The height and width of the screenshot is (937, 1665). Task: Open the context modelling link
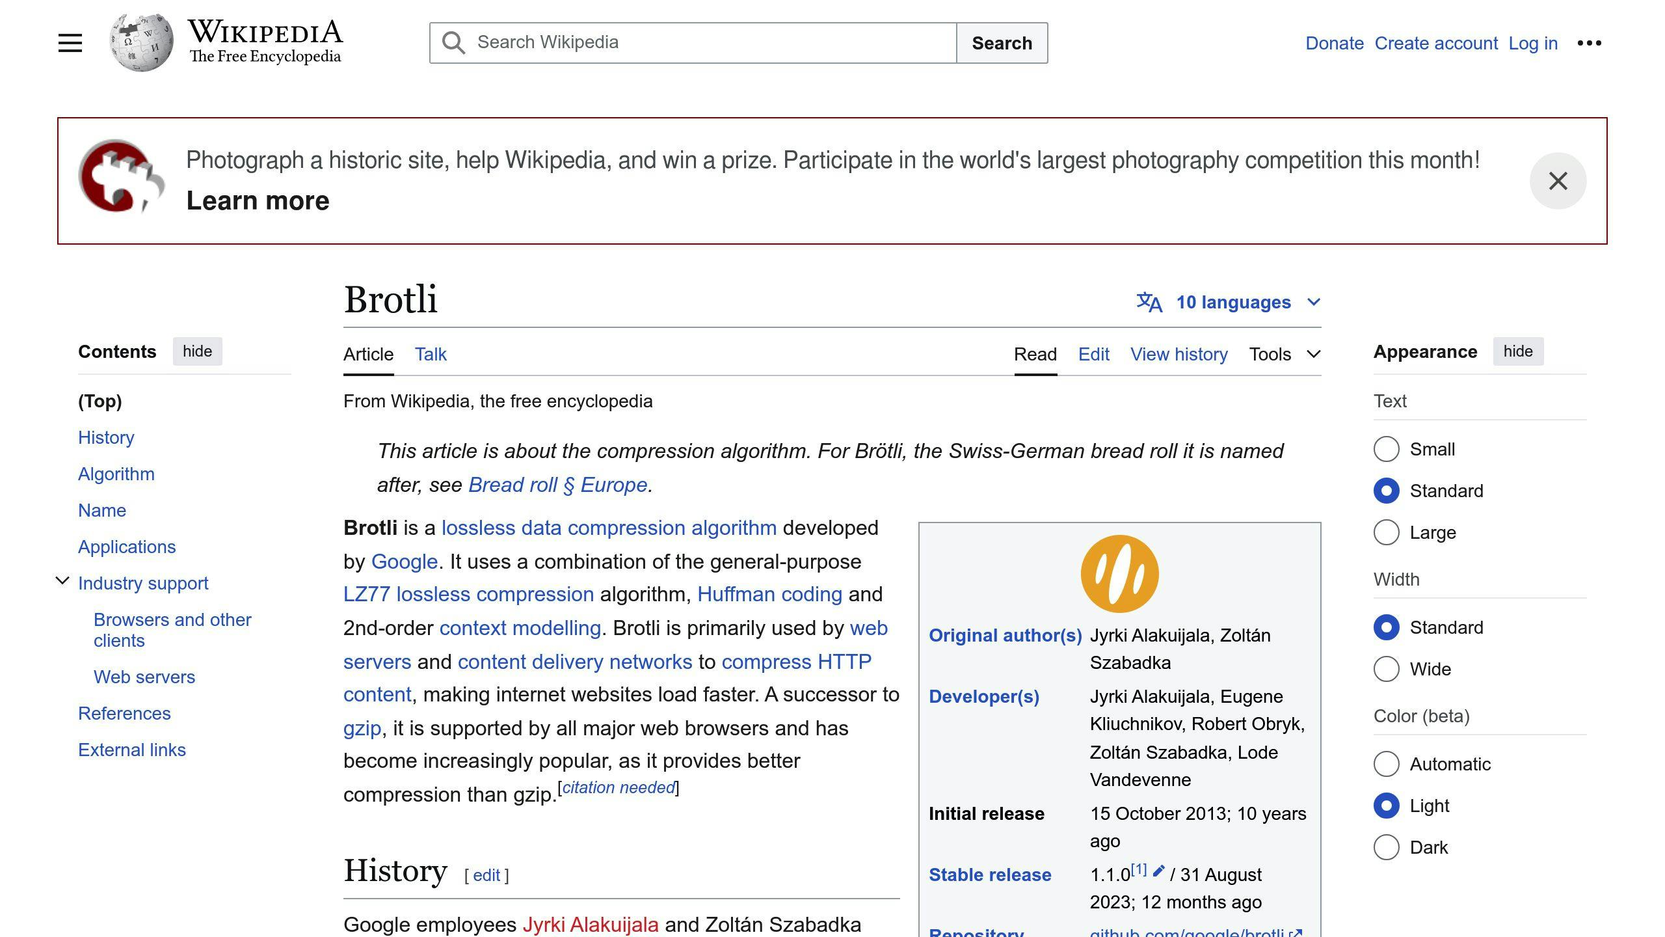point(520,628)
